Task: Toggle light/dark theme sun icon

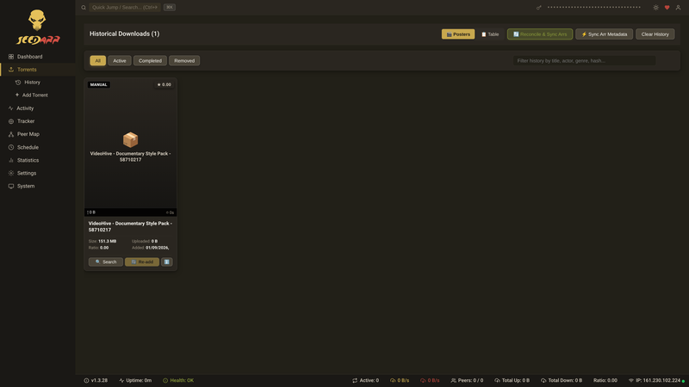Action: coord(655,8)
